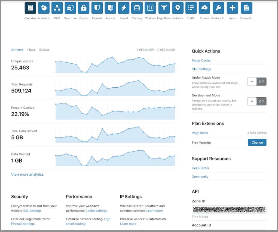Open the DNS network tree icon
Screen dimensions: 278x232
pos(57,8)
